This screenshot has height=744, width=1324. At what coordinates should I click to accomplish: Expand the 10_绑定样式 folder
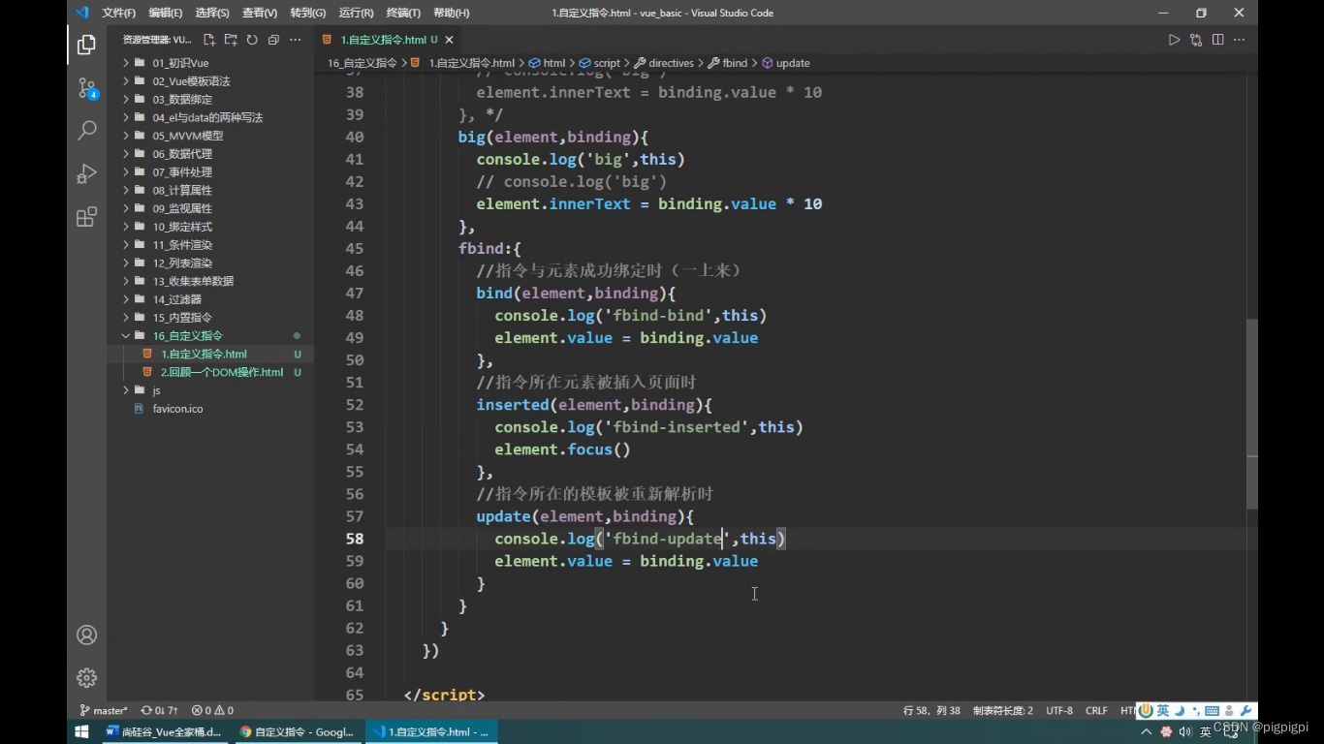(x=210, y=227)
